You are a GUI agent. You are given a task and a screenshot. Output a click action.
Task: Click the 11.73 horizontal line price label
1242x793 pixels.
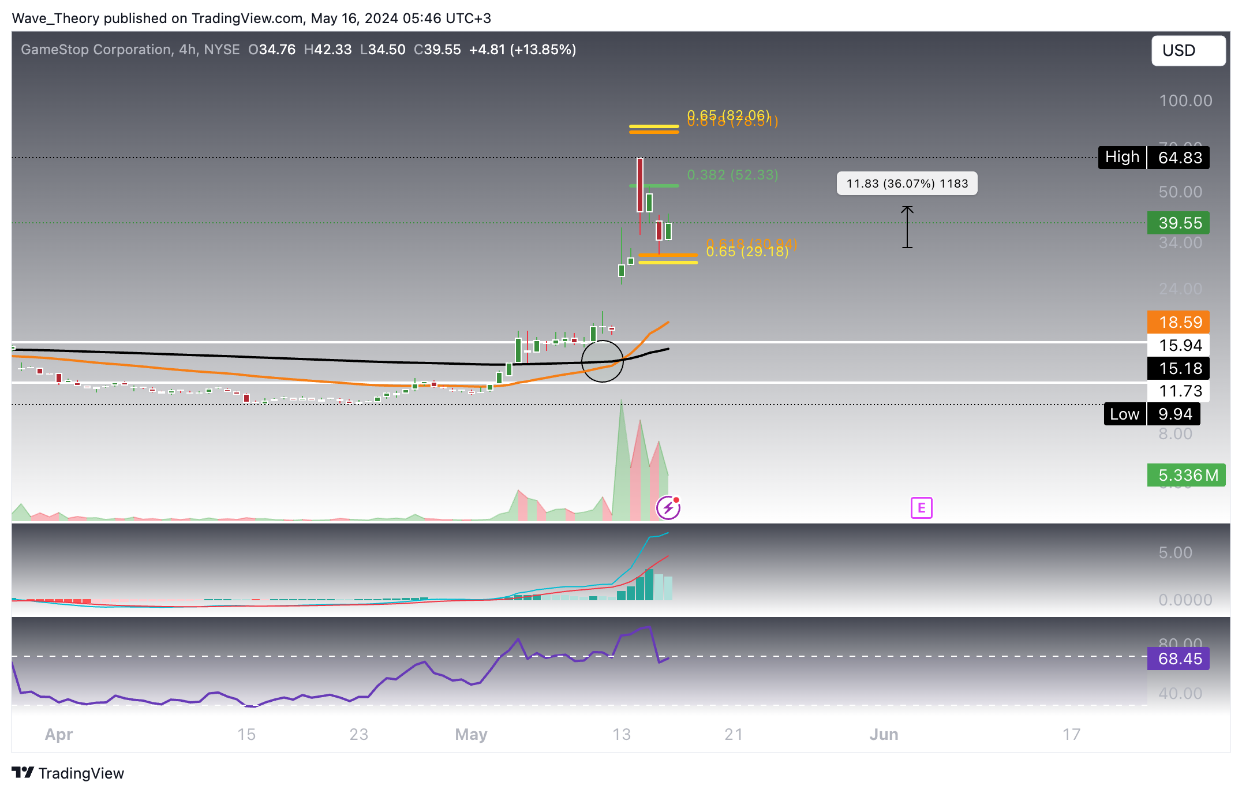tap(1178, 391)
